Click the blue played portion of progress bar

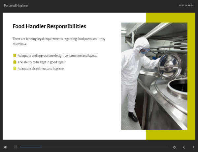point(31,147)
